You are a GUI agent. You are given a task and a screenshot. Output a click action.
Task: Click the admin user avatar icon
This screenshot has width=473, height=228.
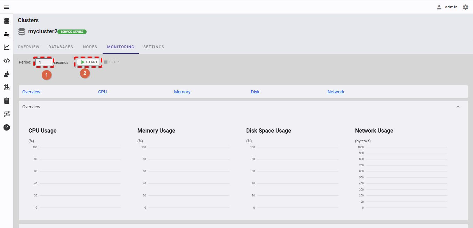pos(439,7)
